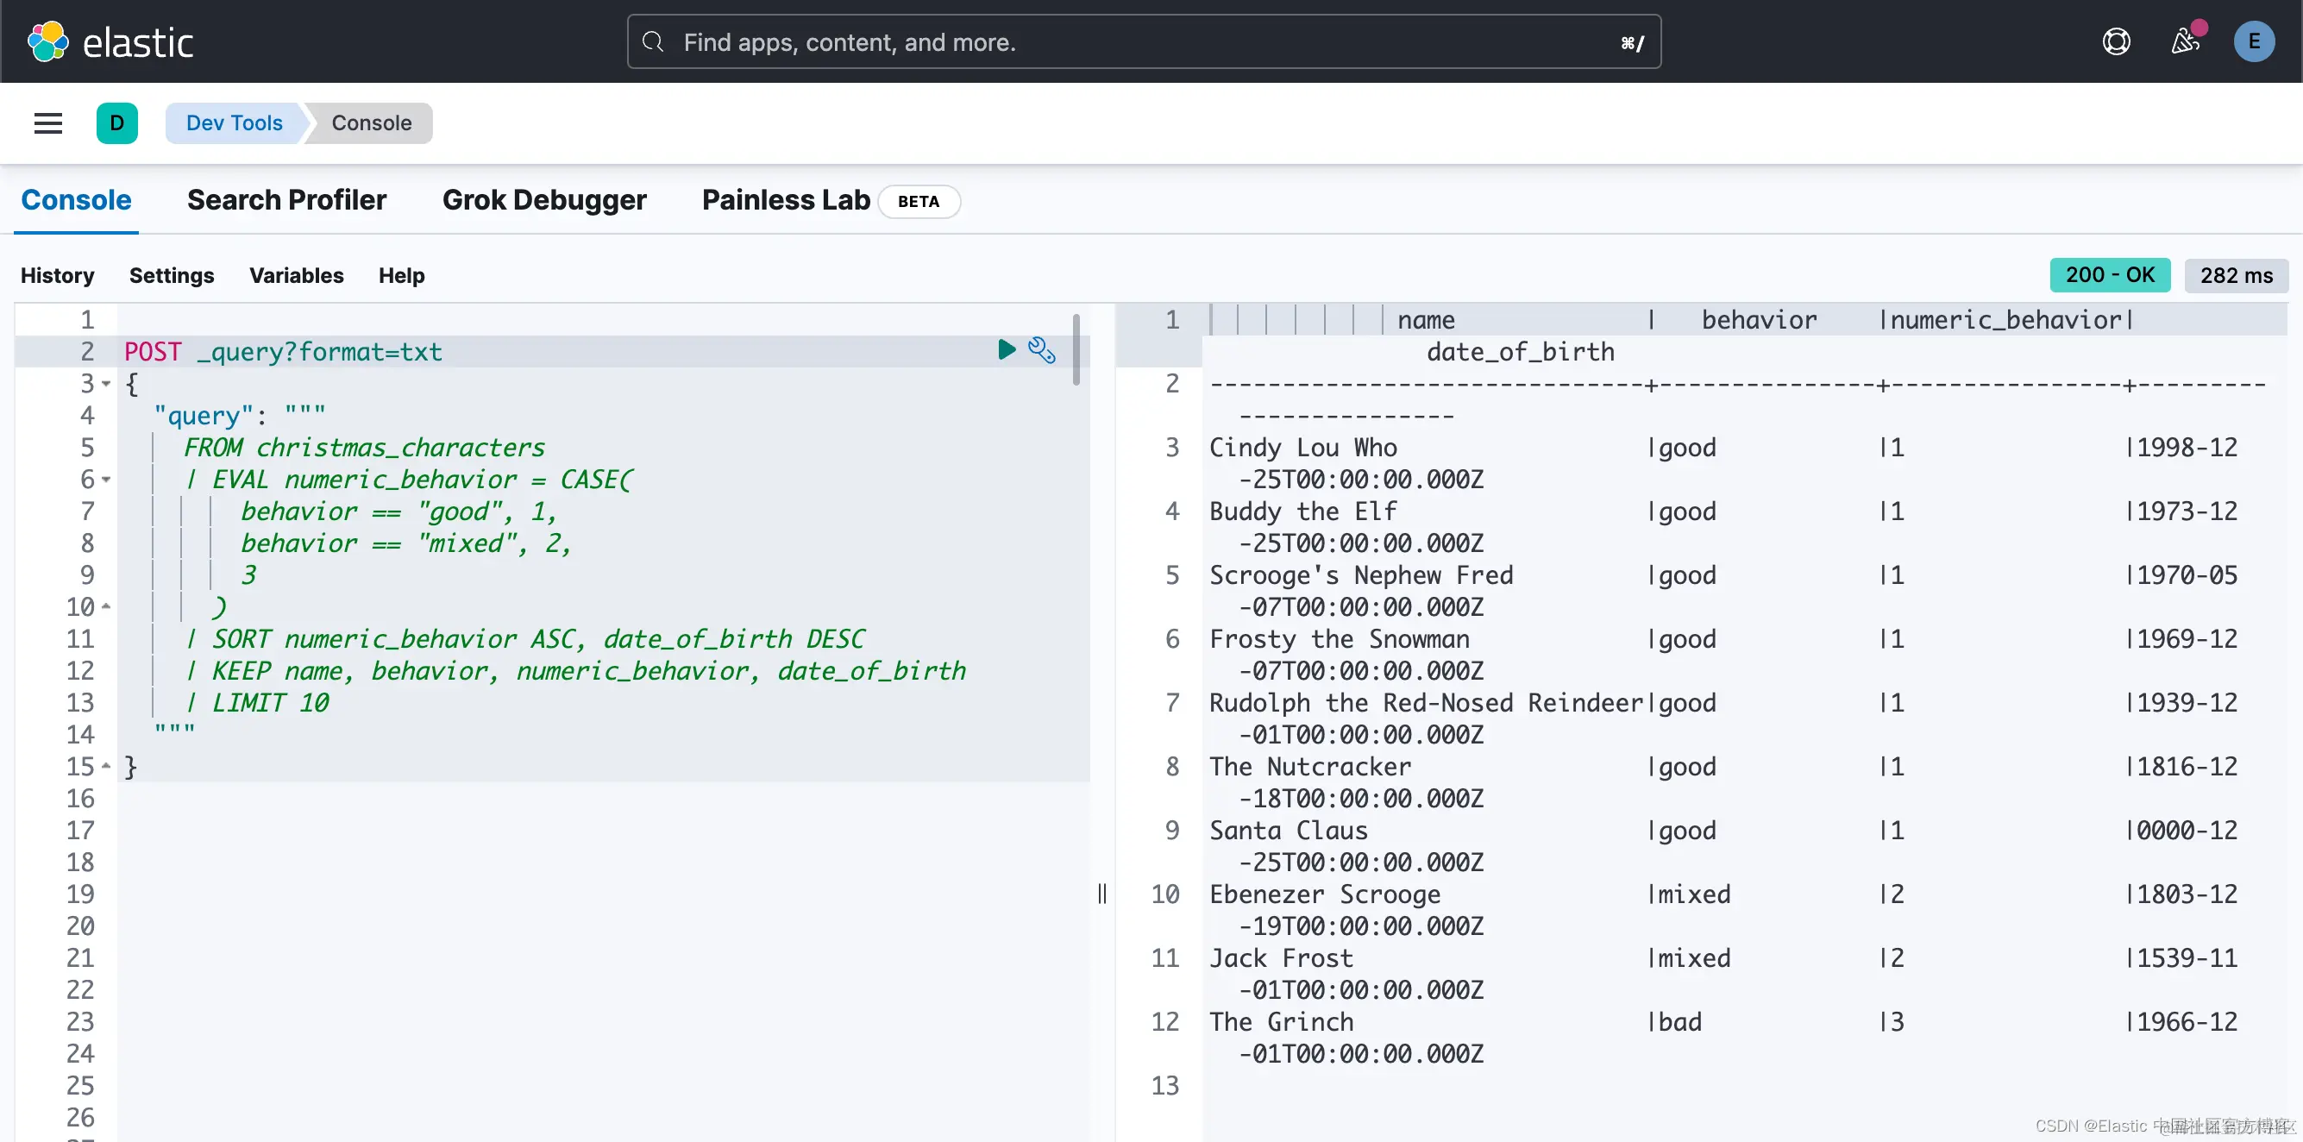Viewport: 2303px width, 1142px height.
Task: Open the Grok Debugger tab
Action: click(543, 200)
